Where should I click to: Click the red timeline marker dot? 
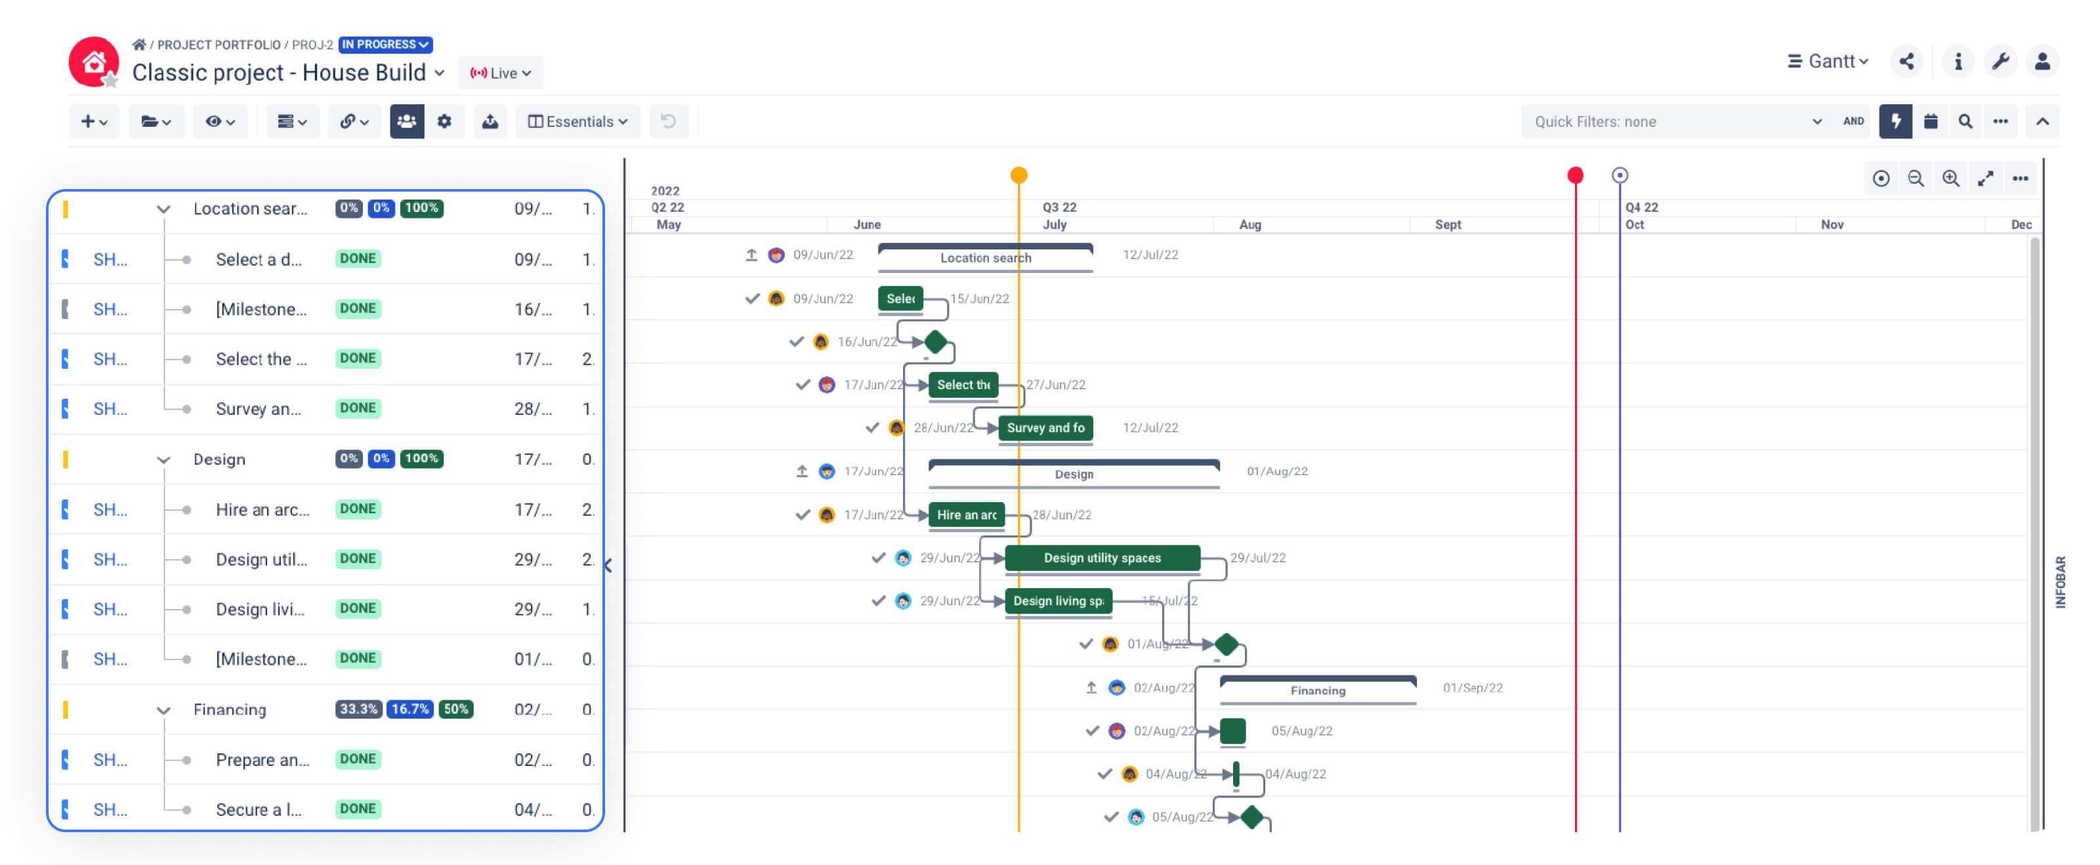(x=1575, y=175)
